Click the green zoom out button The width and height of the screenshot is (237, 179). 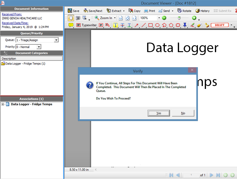point(164,18)
